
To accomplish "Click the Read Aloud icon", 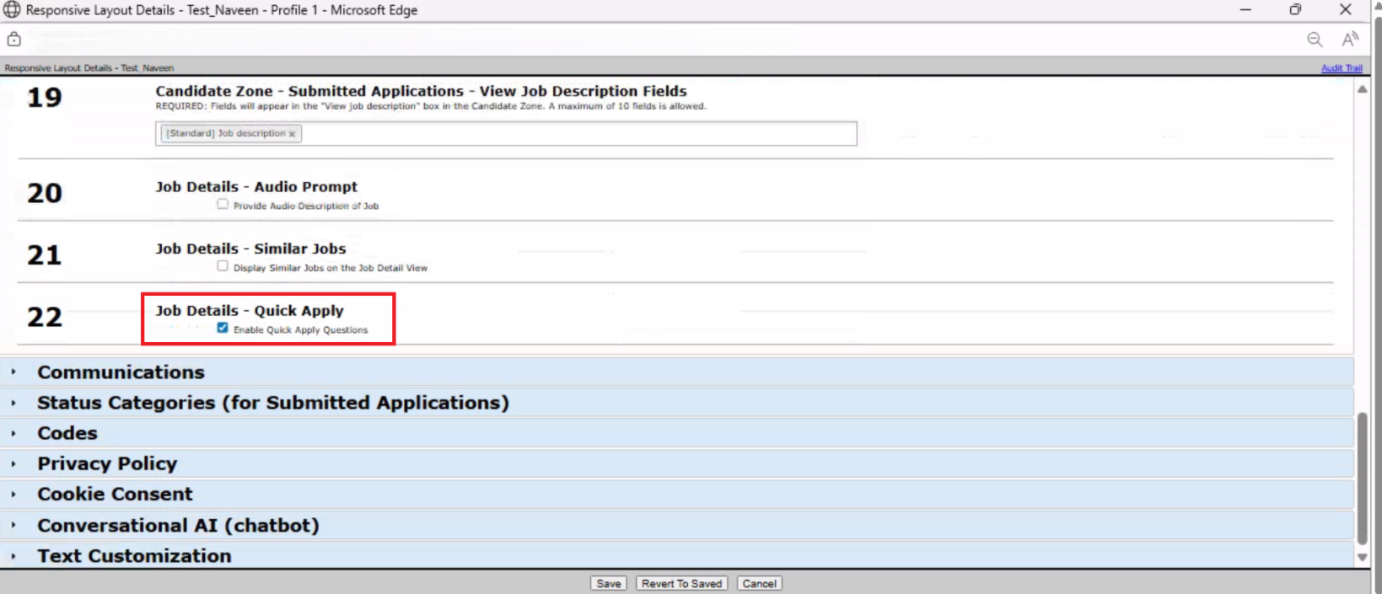I will (x=1350, y=40).
